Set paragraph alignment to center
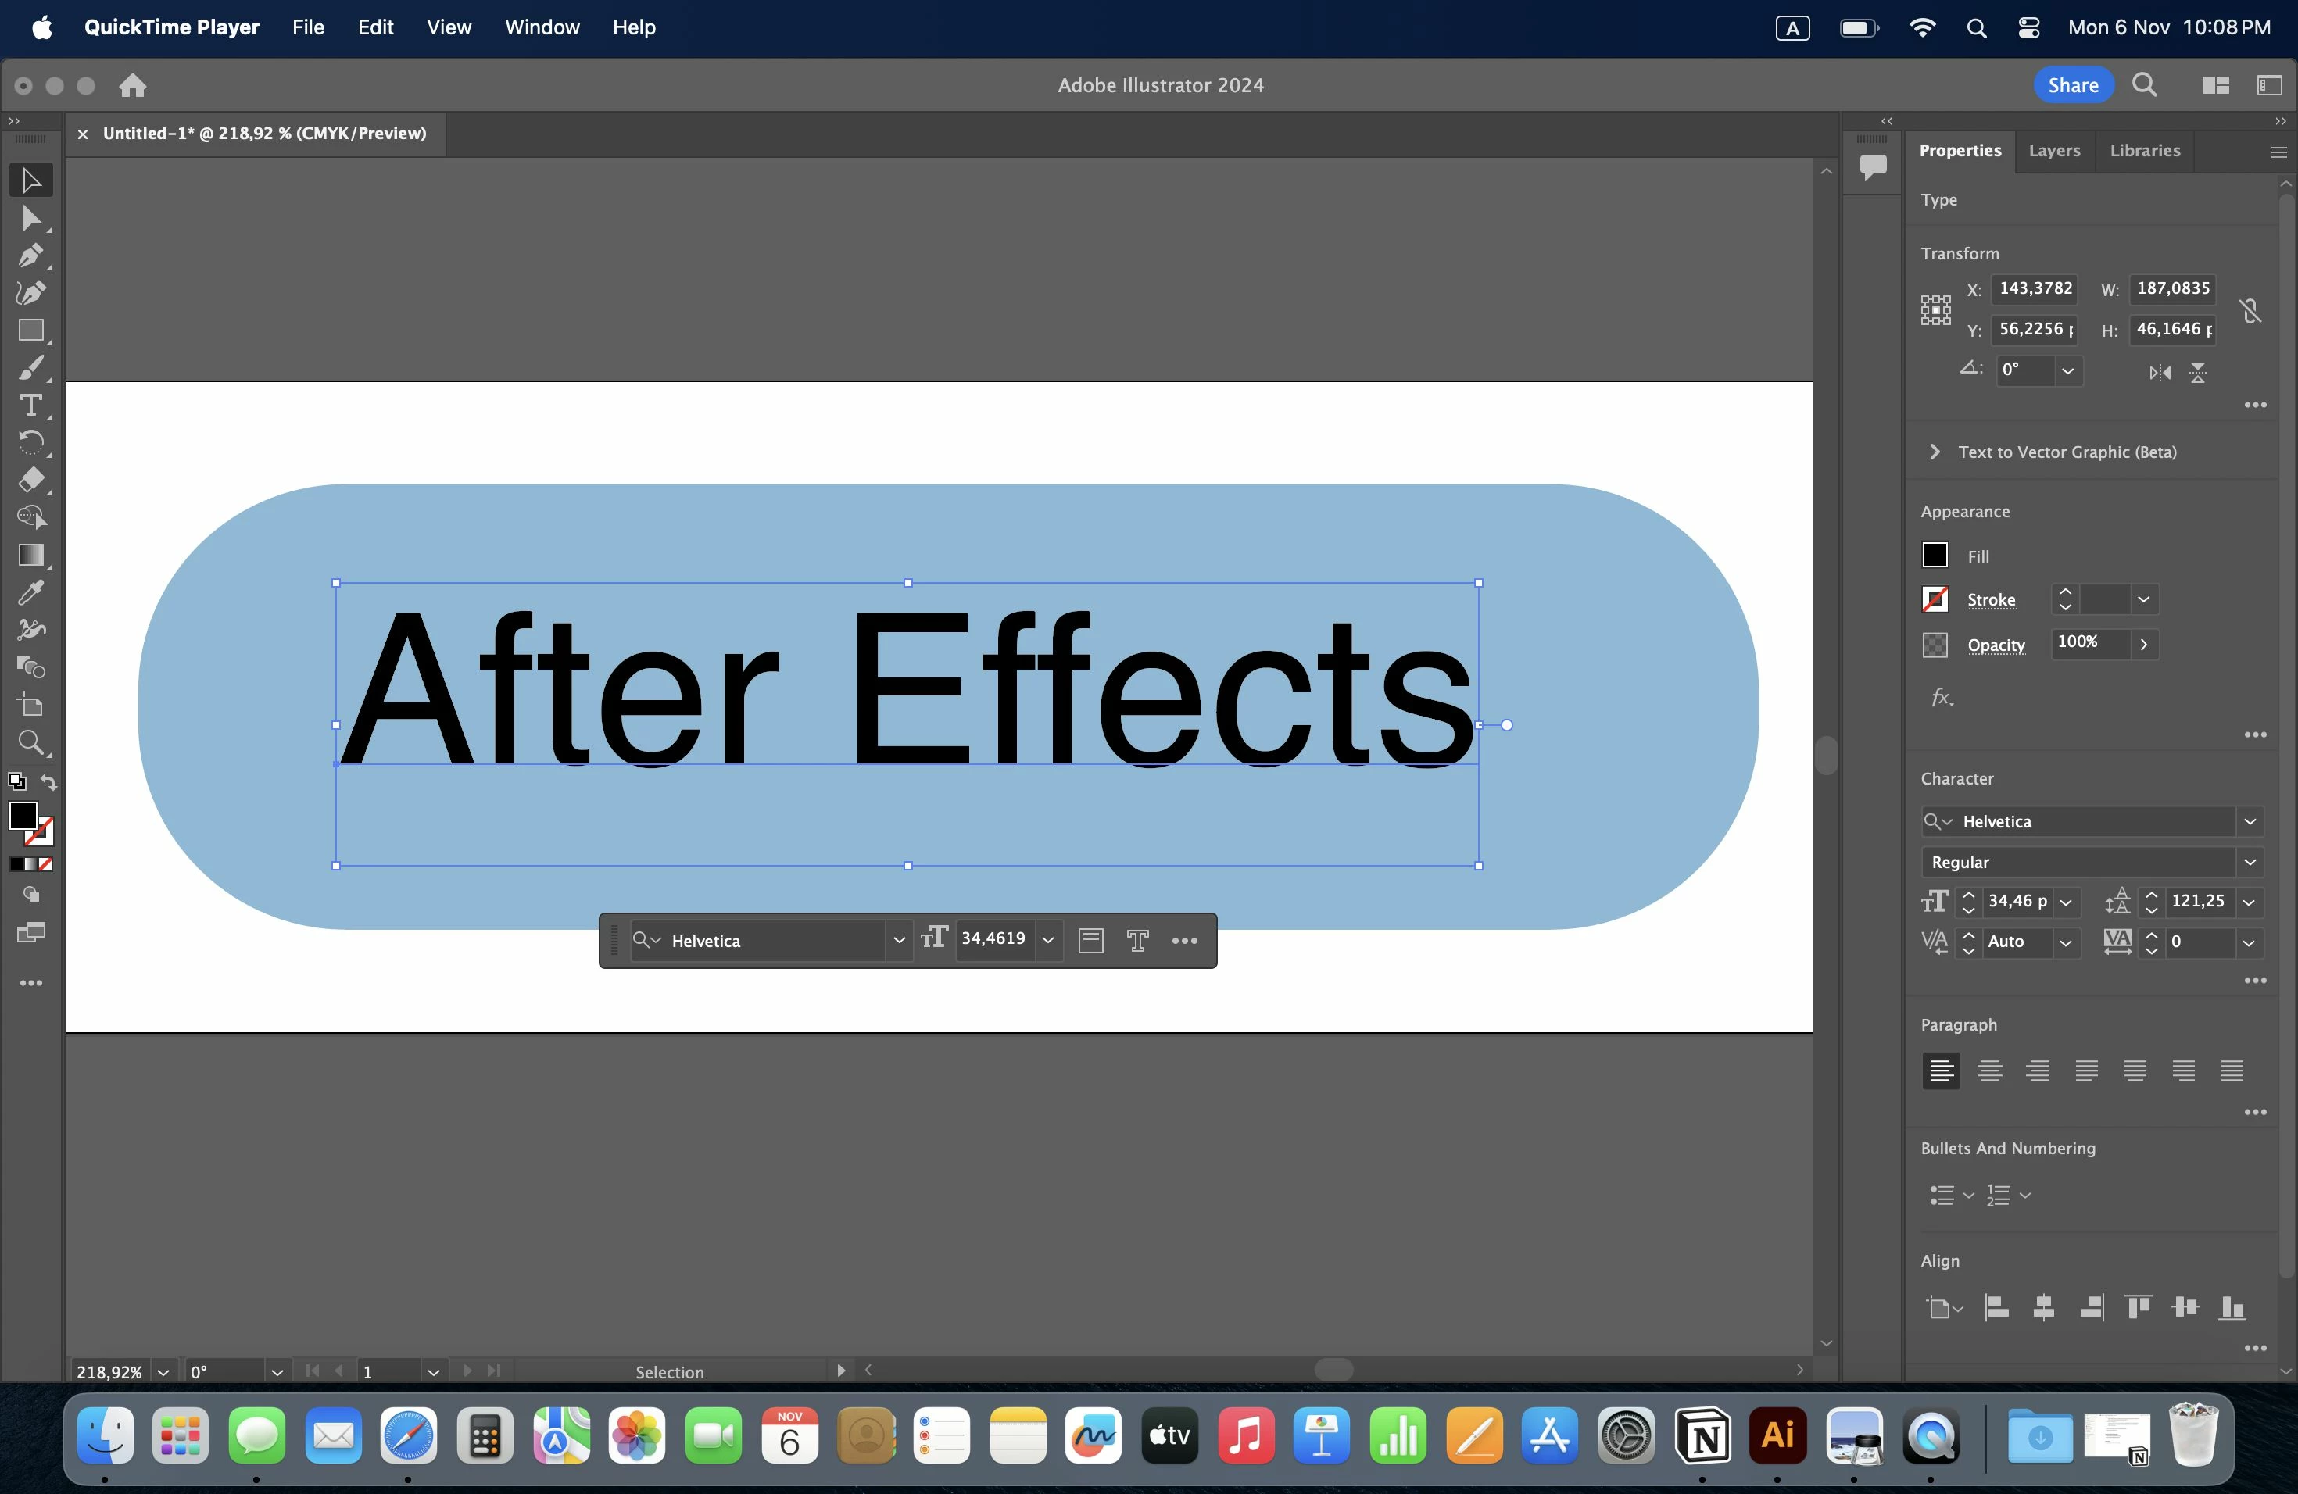 (x=1989, y=1070)
